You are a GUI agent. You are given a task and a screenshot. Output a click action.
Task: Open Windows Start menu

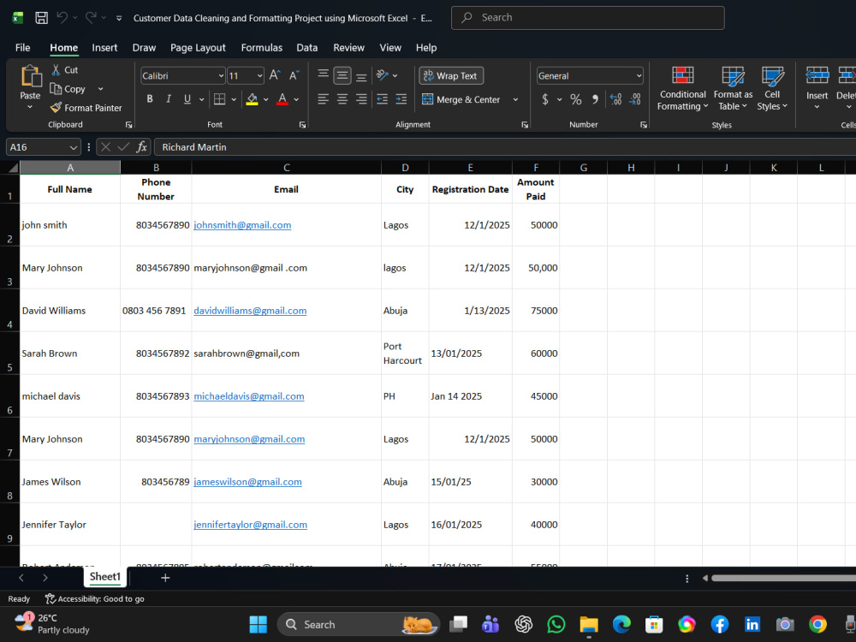(258, 624)
